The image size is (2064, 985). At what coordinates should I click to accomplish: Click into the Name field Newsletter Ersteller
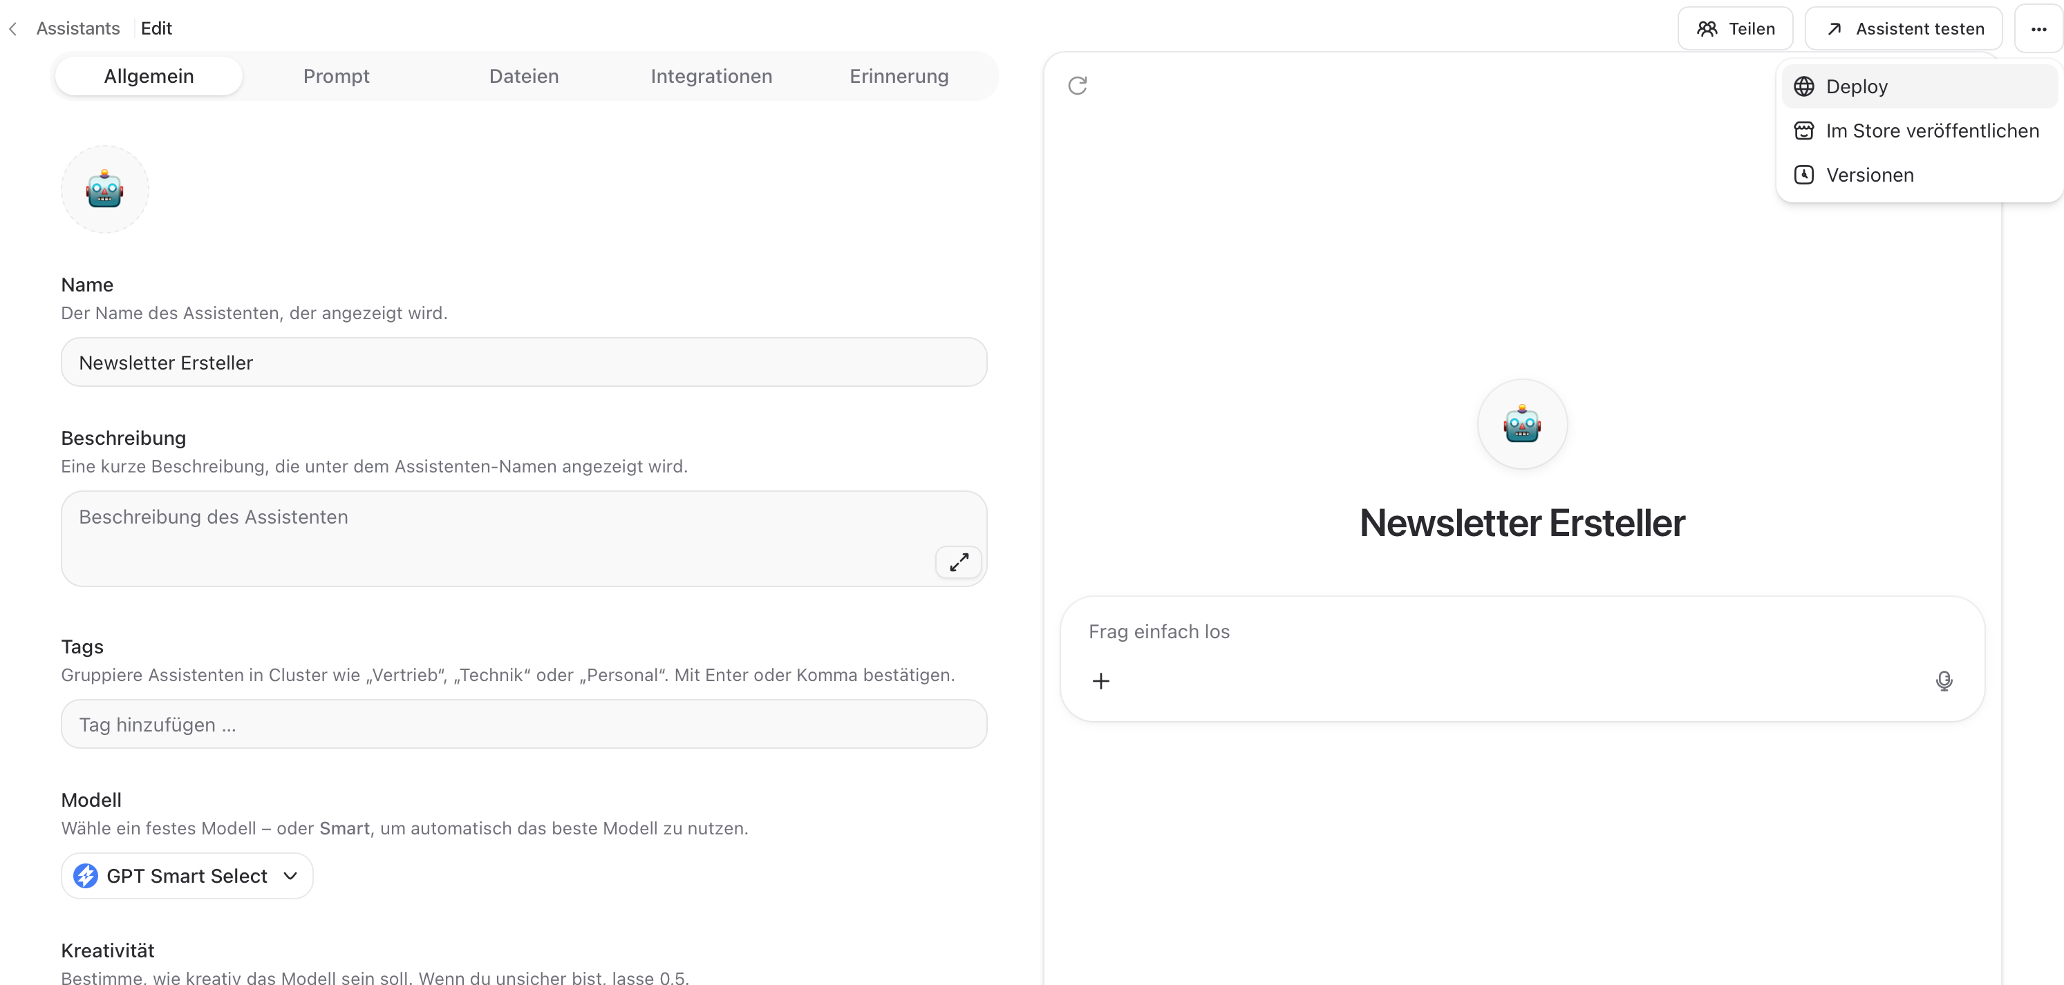[524, 362]
